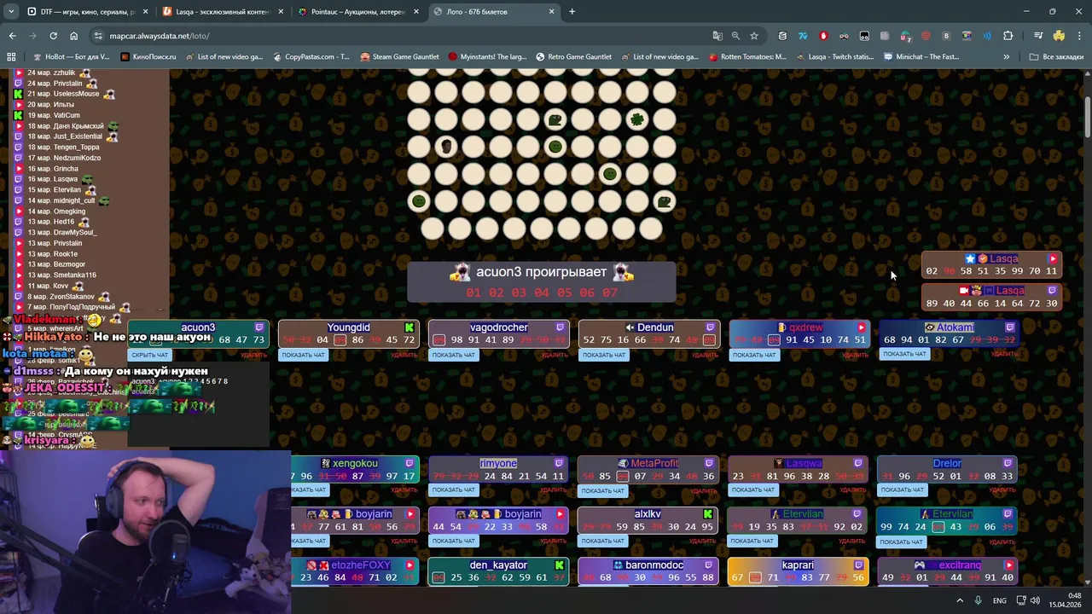Show chat on Atokami's card
1092x614 pixels.
pyautogui.click(x=903, y=354)
